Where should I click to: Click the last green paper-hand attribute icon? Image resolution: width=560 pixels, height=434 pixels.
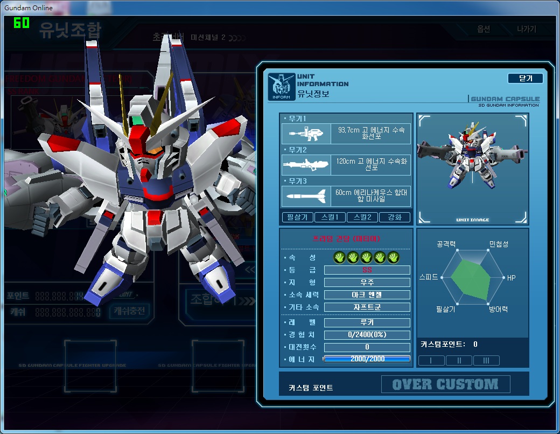click(394, 257)
